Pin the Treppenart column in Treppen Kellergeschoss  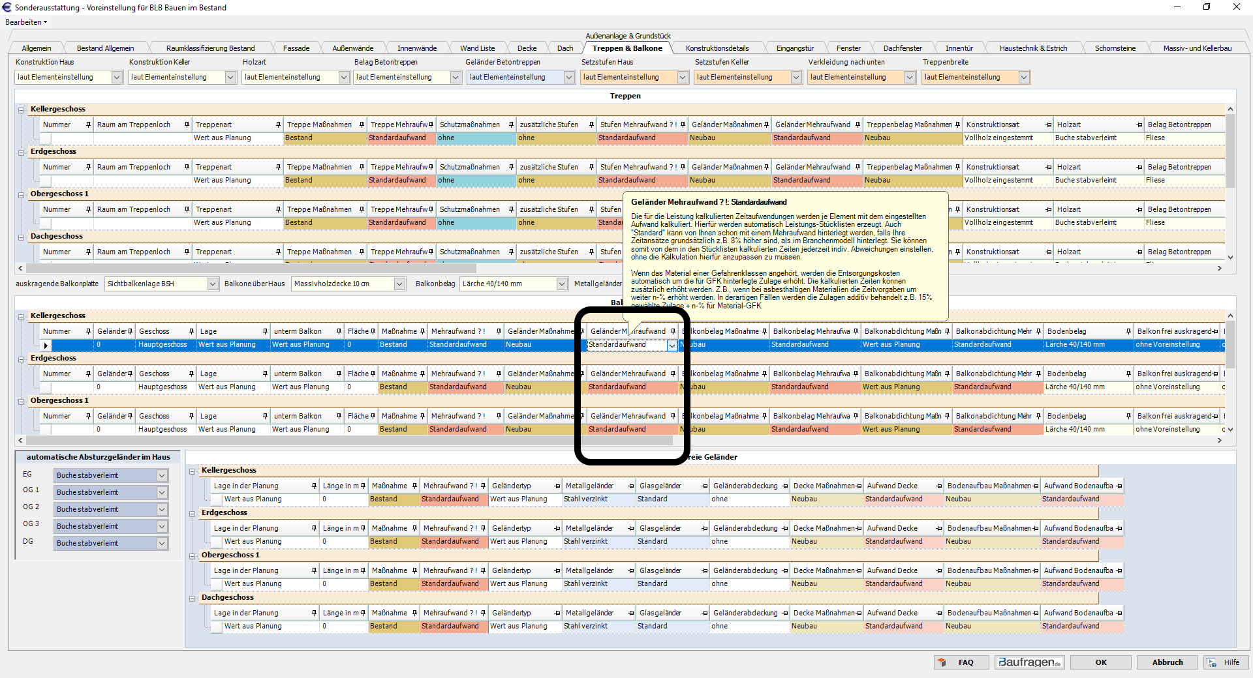(278, 125)
